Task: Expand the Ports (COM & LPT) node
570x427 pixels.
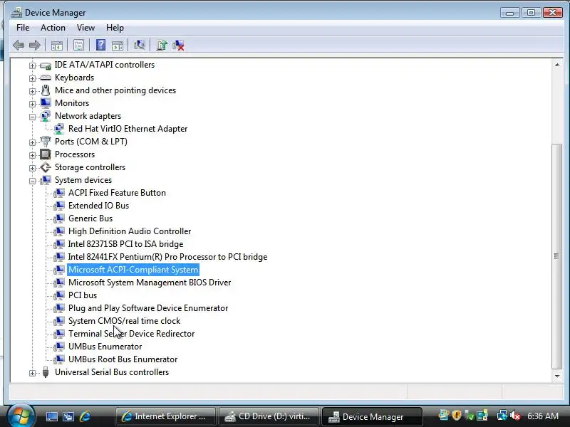Action: pos(32,142)
